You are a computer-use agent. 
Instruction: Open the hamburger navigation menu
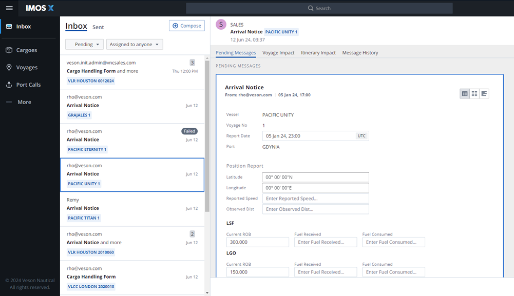point(9,8)
